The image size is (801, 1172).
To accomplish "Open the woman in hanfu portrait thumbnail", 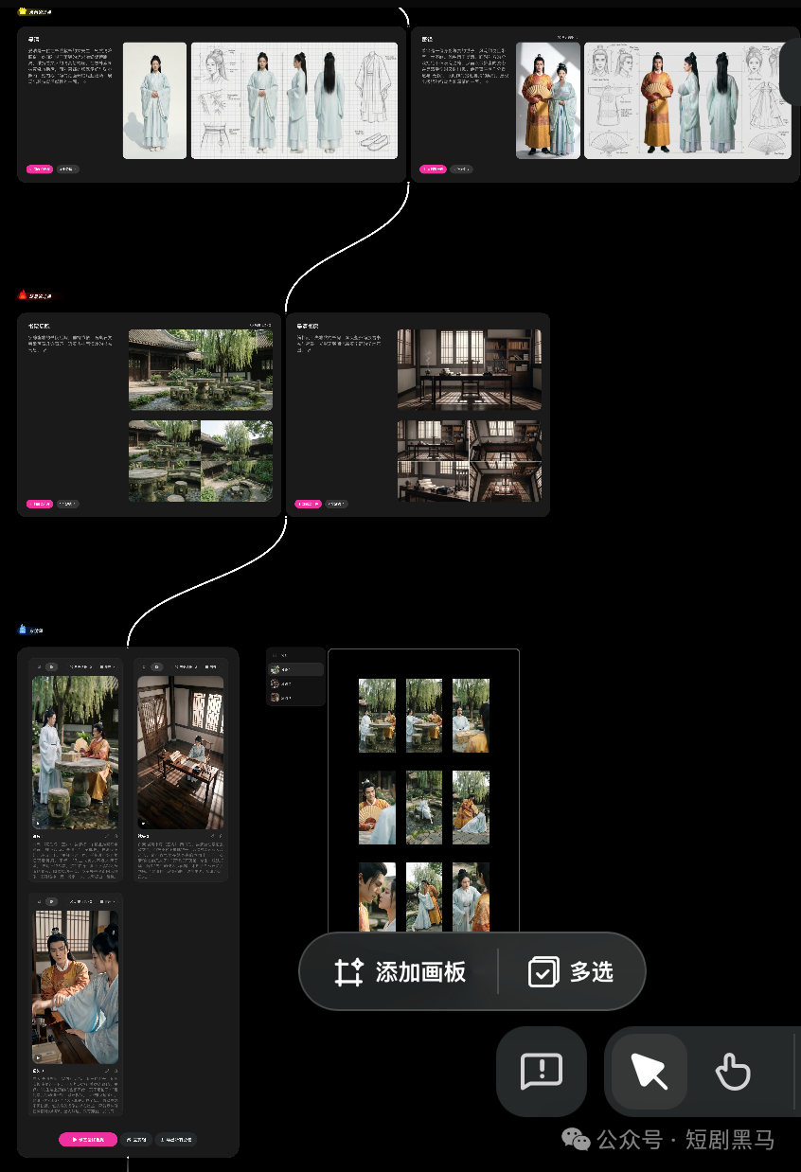I will click(154, 100).
